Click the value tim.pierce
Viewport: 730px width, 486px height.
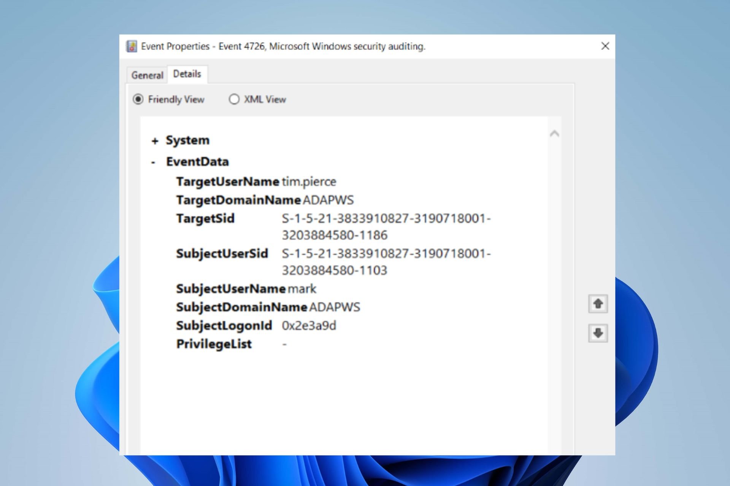[309, 182]
